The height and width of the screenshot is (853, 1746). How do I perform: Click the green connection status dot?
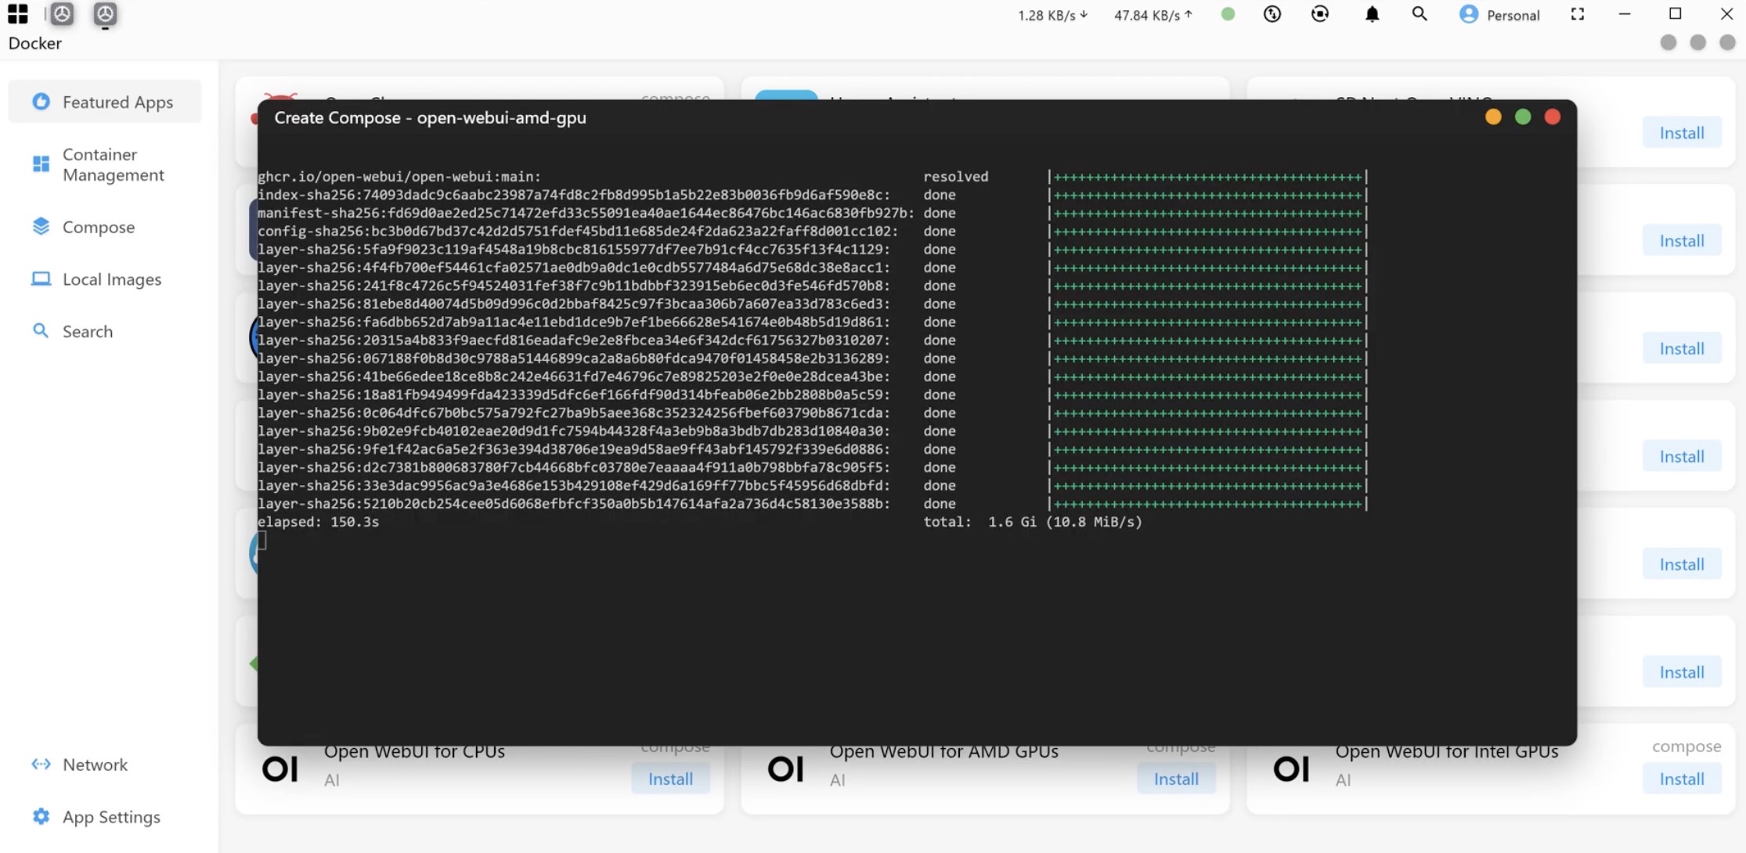(x=1228, y=14)
